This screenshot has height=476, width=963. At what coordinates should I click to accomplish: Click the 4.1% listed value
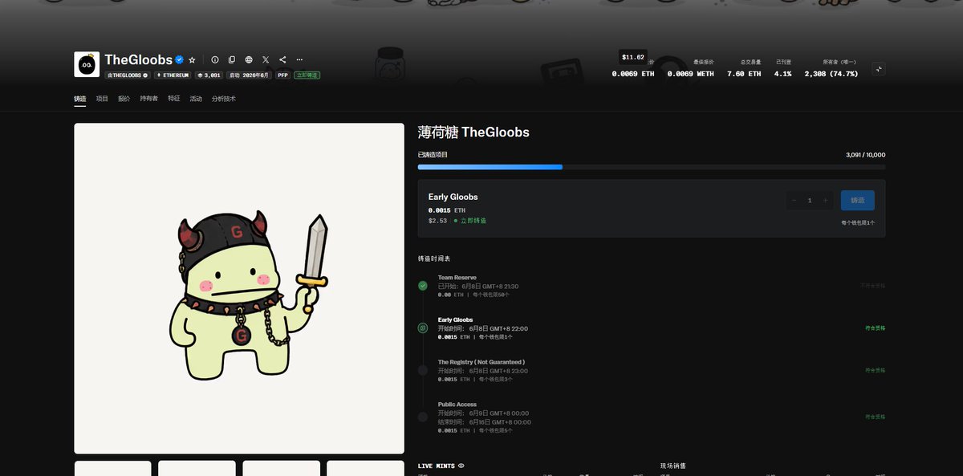pos(782,73)
